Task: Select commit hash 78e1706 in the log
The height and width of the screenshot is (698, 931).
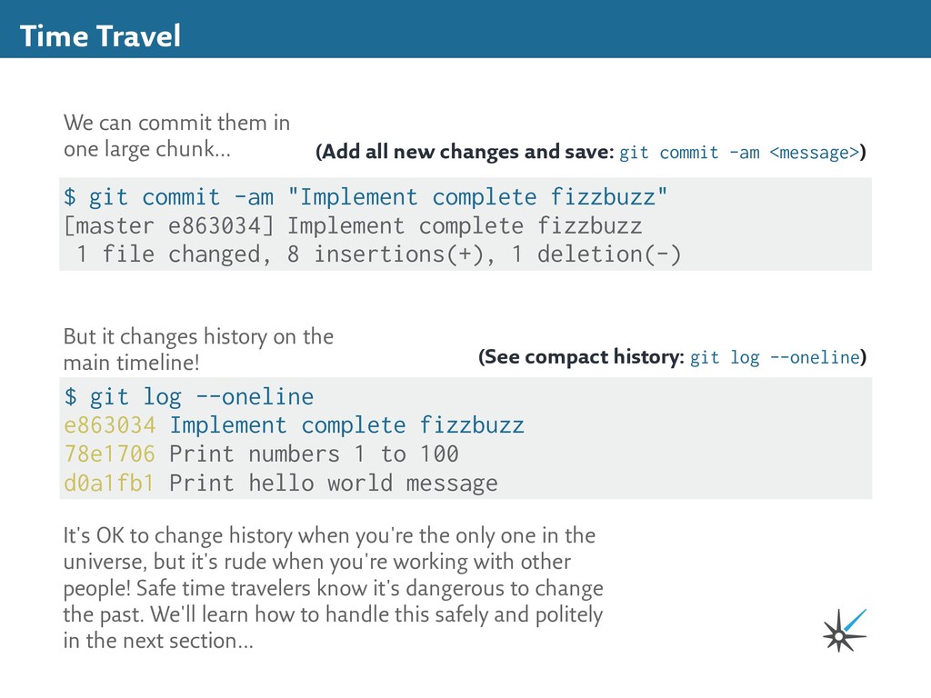Action: [x=110, y=454]
